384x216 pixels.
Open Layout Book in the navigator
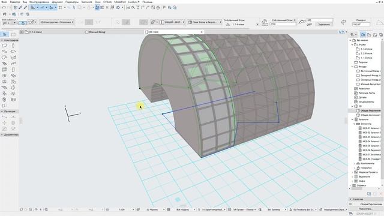(374, 35)
